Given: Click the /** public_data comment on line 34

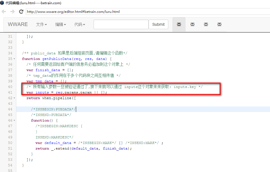Looking at the screenshot, I should (74, 53).
